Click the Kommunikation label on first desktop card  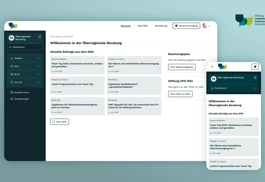[59, 59]
